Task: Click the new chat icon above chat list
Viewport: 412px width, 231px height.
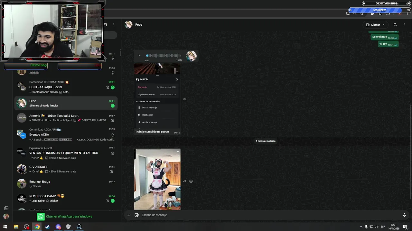Action: tap(105, 25)
